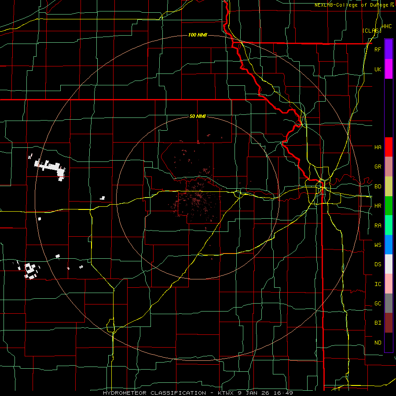Click the light green RA color swatch
Image resolution: width=396 pixels, height=396 pixels.
[x=389, y=225]
